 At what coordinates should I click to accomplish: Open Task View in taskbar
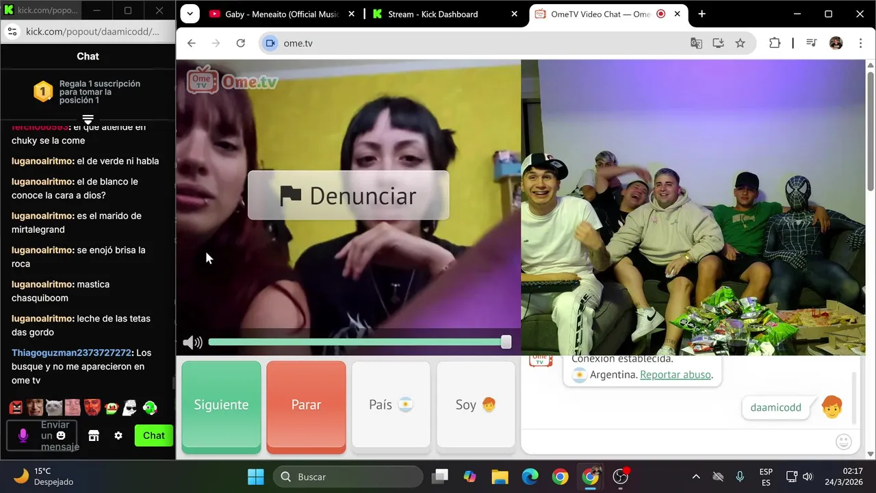click(x=439, y=477)
